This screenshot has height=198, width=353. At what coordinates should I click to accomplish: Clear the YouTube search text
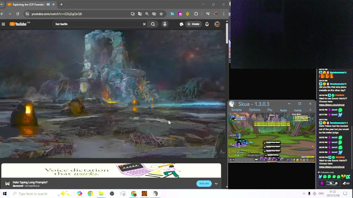click(x=144, y=24)
